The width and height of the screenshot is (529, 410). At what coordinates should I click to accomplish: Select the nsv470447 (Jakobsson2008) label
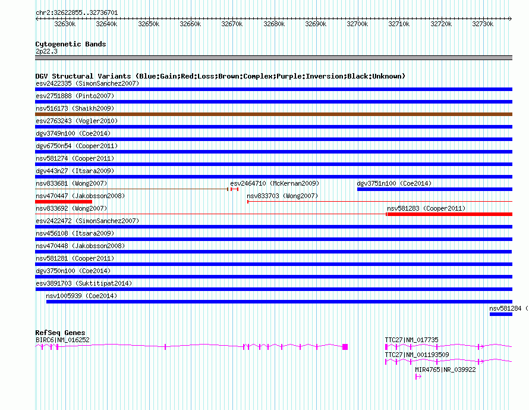coord(80,196)
